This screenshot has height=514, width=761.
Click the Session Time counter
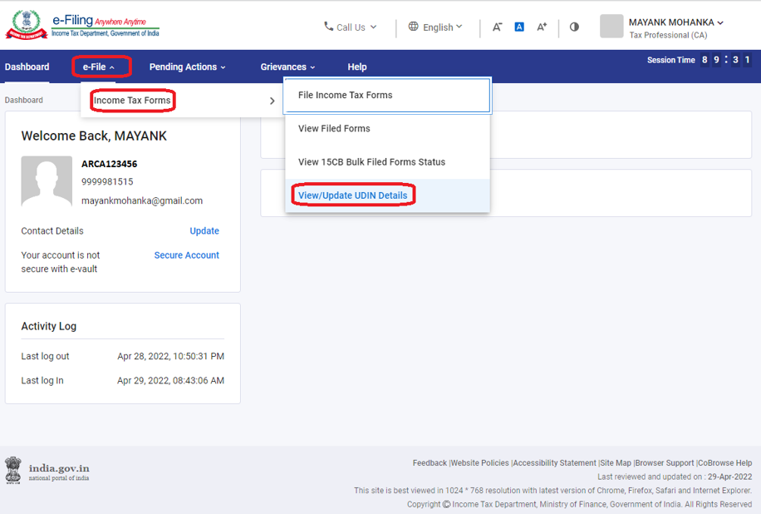pos(727,60)
